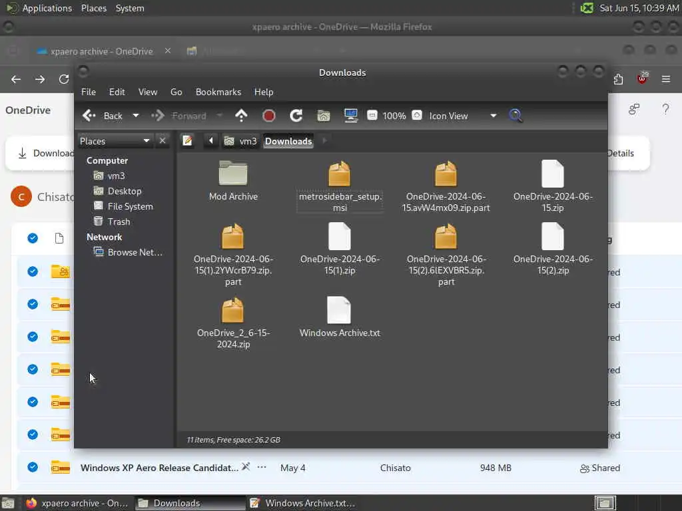Open file search with magnifier icon
The image size is (682, 511).
[x=515, y=116]
